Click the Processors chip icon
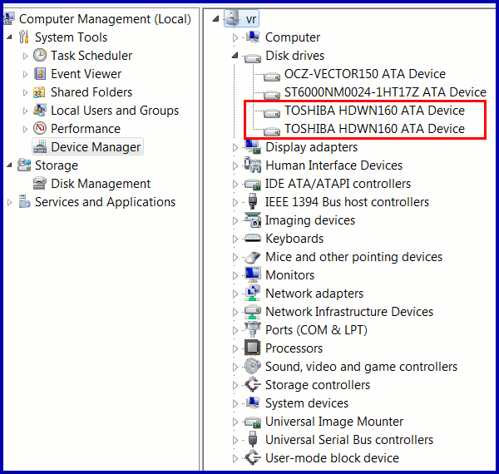Image resolution: width=499 pixels, height=474 pixels. click(x=253, y=348)
